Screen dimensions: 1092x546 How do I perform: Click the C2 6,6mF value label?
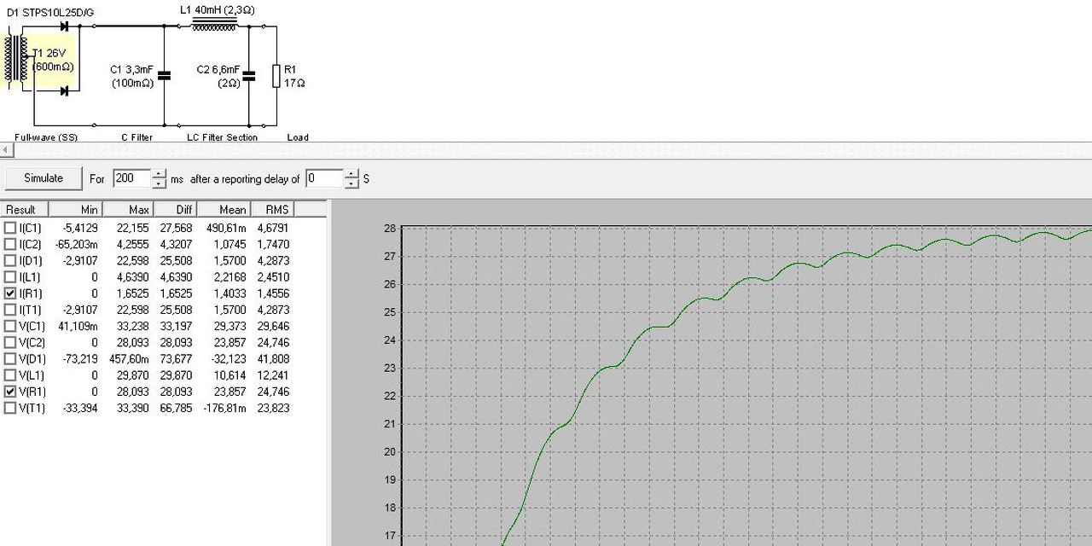click(x=218, y=69)
